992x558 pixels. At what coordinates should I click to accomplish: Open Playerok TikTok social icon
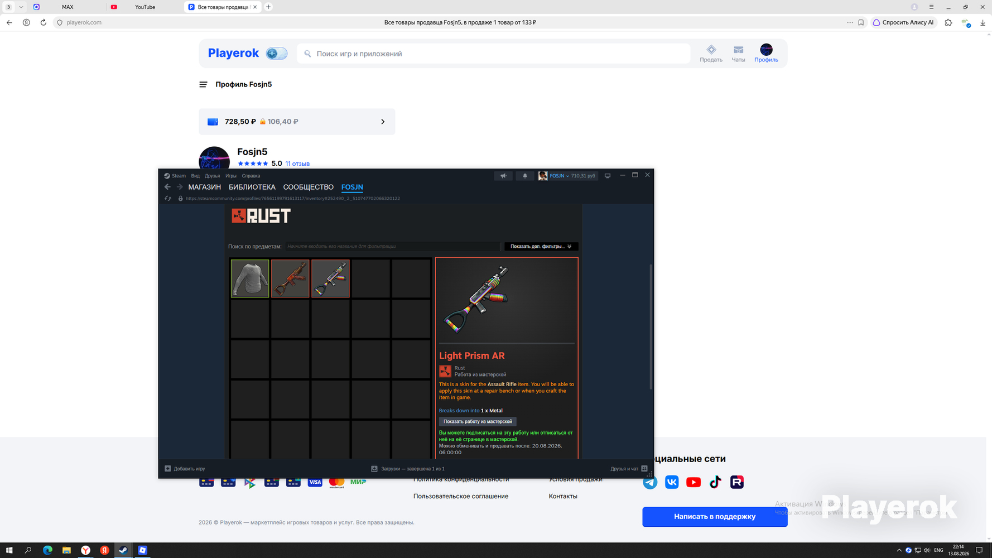[715, 482]
